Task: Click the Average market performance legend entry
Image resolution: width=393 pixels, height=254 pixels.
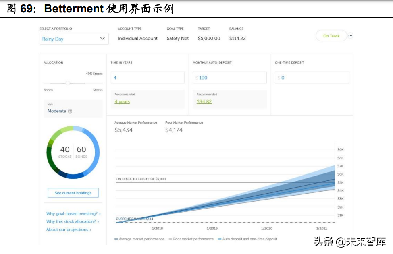Action: (139, 239)
